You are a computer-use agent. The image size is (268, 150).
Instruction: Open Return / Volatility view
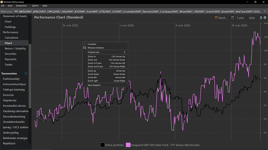point(15,48)
